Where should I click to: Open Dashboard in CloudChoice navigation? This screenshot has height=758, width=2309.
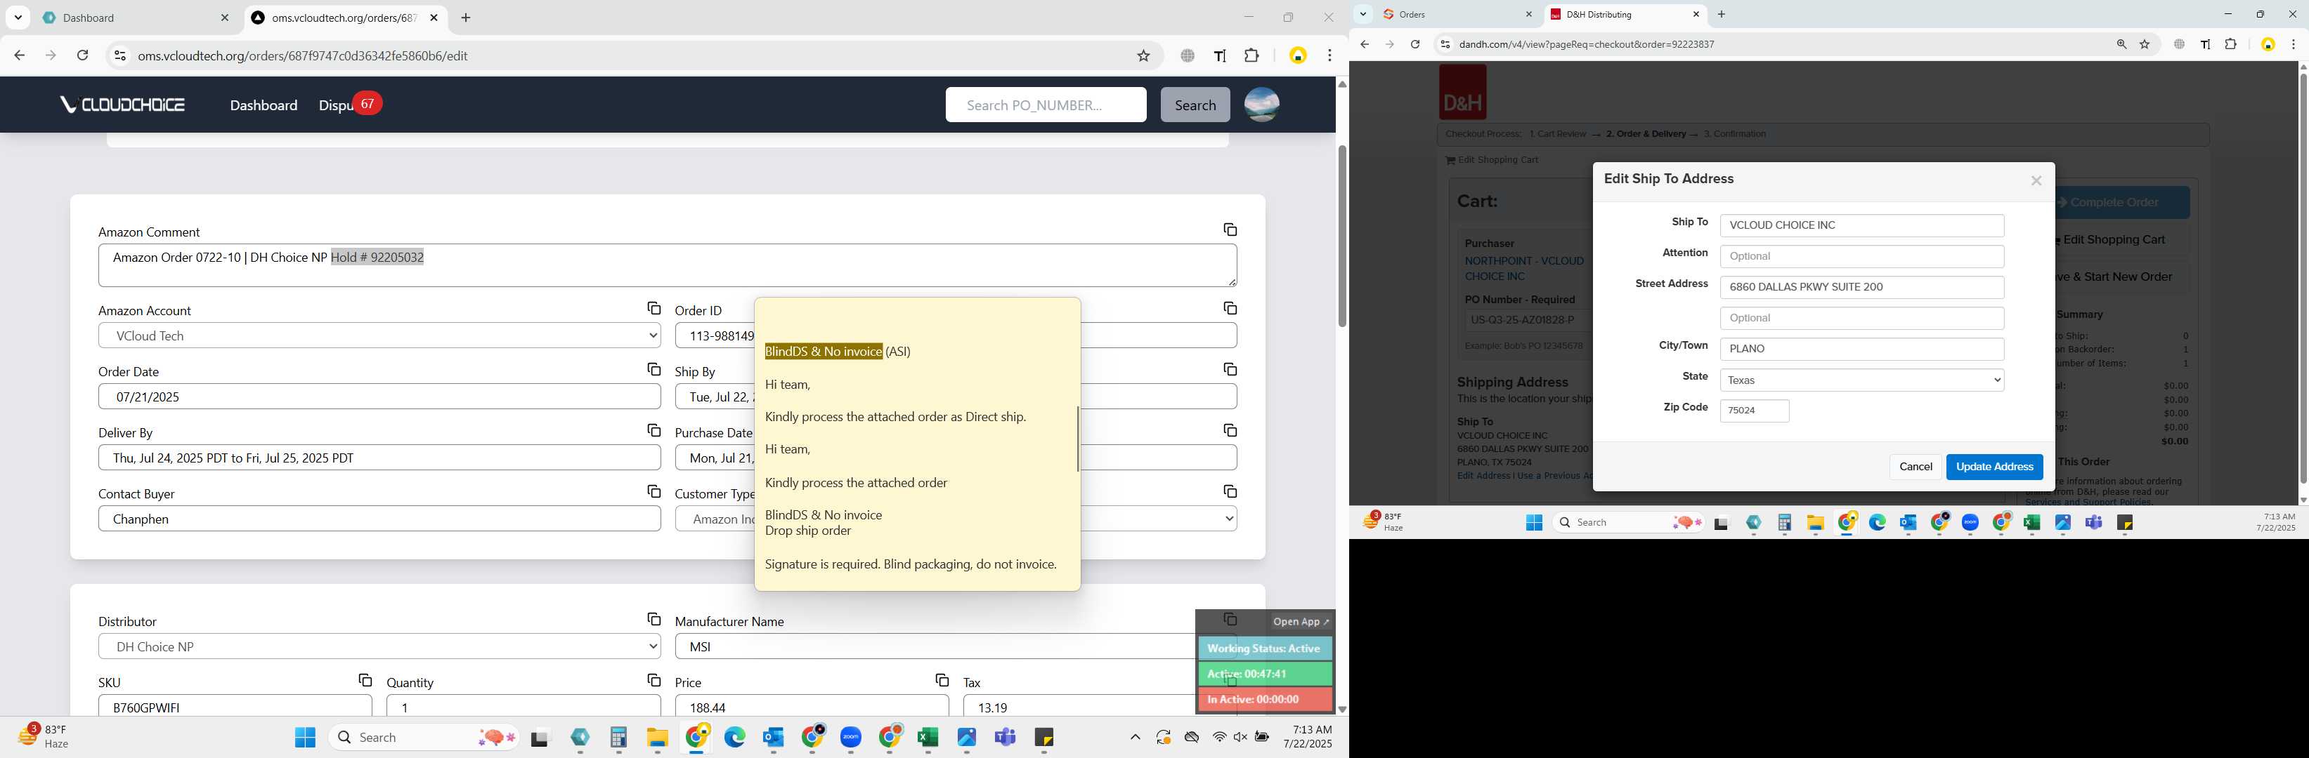coord(264,105)
